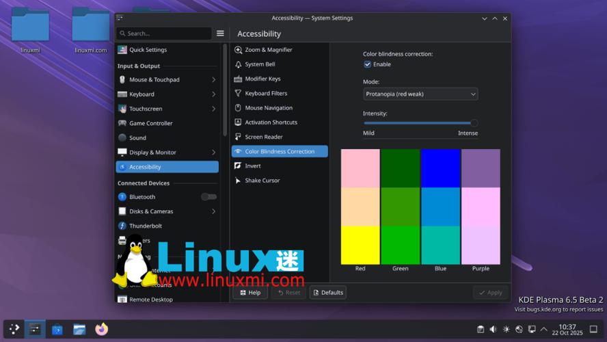Click the window menu icon in titlebar
This screenshot has height=342, width=607.
click(x=120, y=18)
